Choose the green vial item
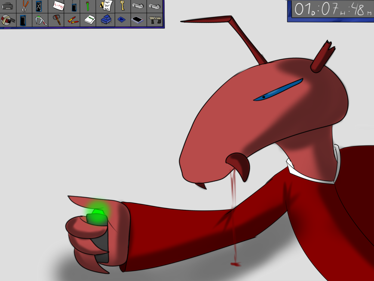Viewport: 374px width, 281px height. [x=88, y=6]
